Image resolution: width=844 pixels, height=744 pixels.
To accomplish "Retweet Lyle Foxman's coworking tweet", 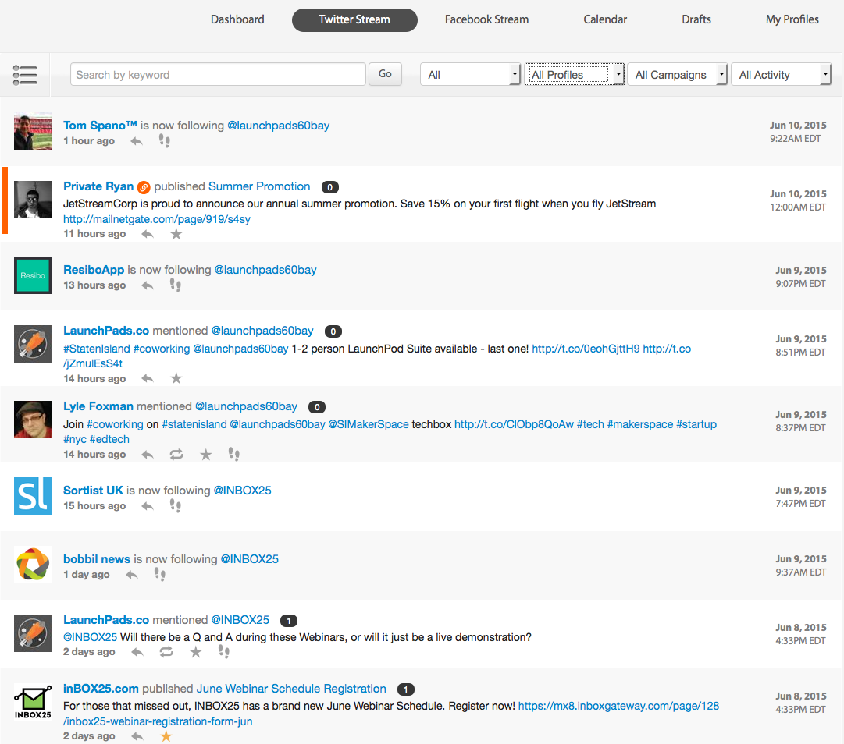I will 176,455.
